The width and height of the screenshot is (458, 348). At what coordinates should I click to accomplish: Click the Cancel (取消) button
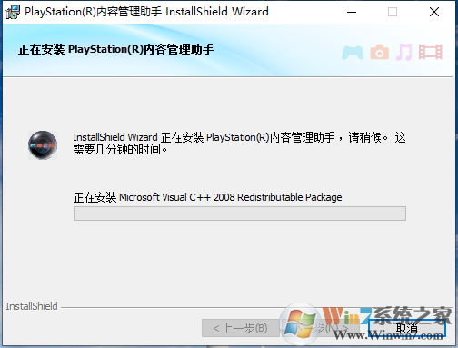pos(406,328)
